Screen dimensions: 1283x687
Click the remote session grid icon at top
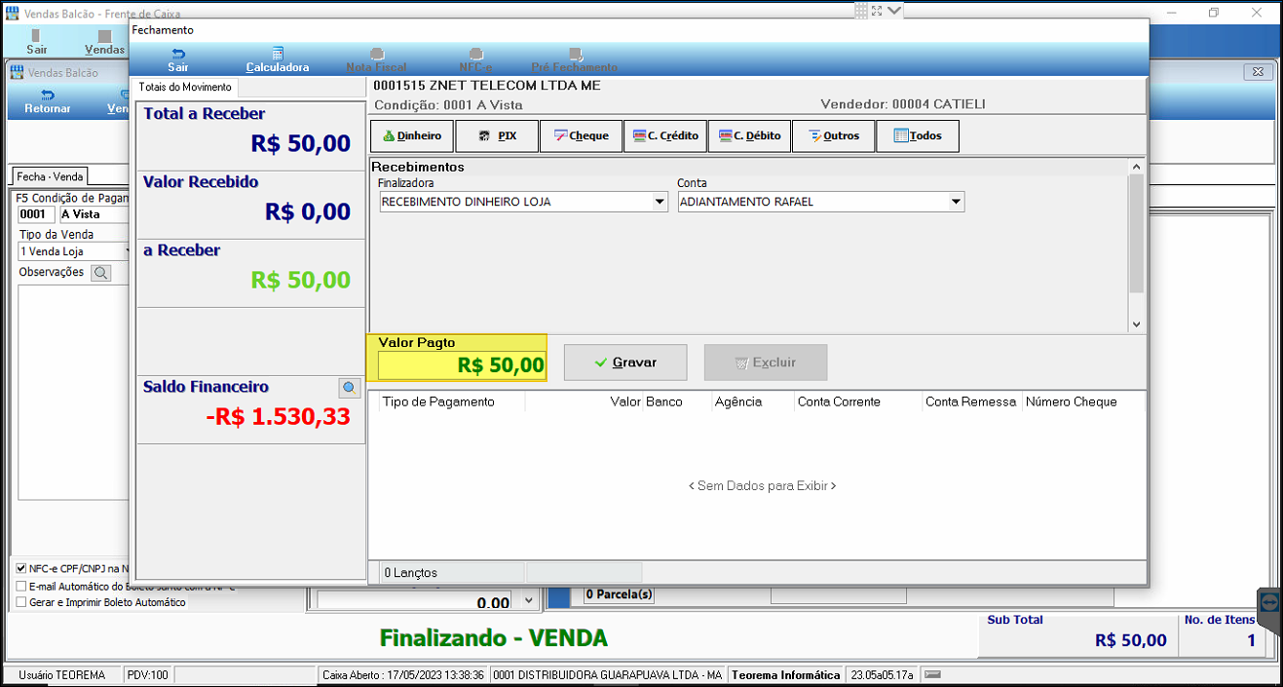coord(861,10)
